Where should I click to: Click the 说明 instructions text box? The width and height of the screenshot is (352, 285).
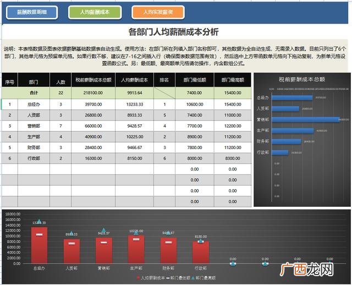coord(175,56)
